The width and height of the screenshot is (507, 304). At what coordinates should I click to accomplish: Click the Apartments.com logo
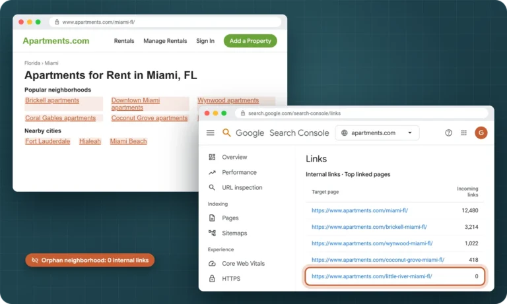56,41
